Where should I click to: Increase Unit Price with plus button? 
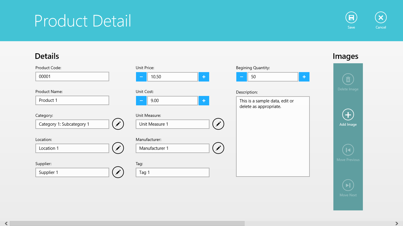204,77
